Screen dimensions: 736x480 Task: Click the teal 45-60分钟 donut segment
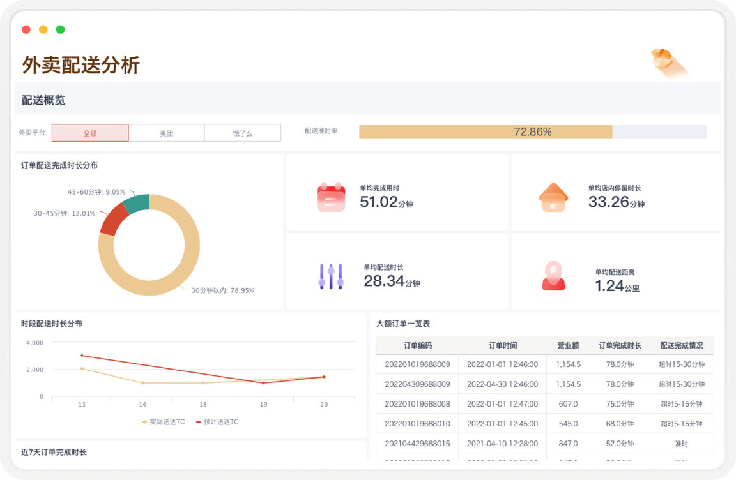[x=136, y=203]
